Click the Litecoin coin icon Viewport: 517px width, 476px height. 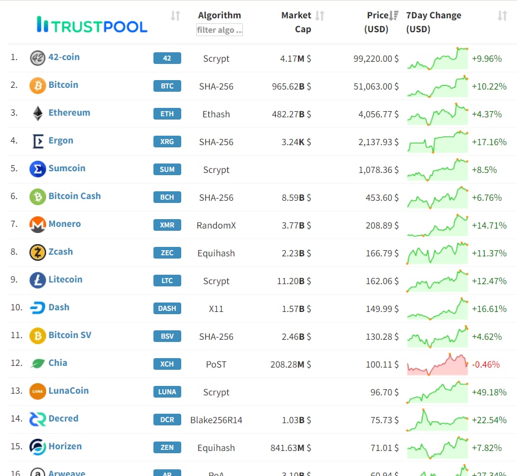(x=38, y=280)
